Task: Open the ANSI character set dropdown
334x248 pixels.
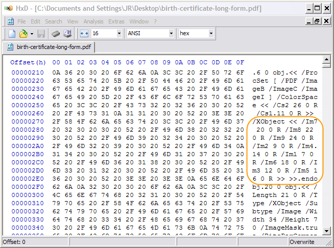Action: 171,33
